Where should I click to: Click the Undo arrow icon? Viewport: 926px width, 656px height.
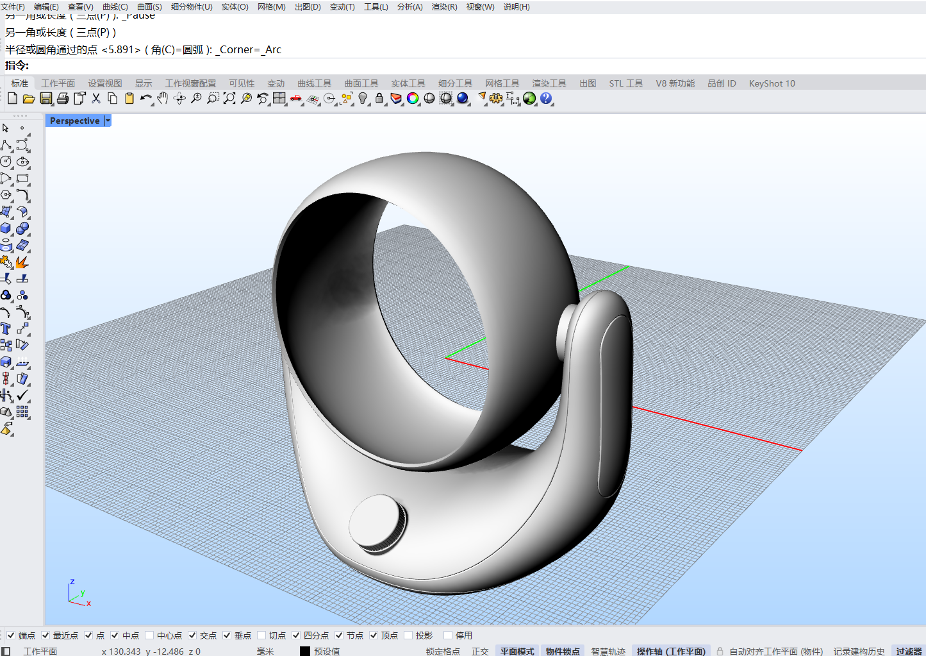[145, 98]
